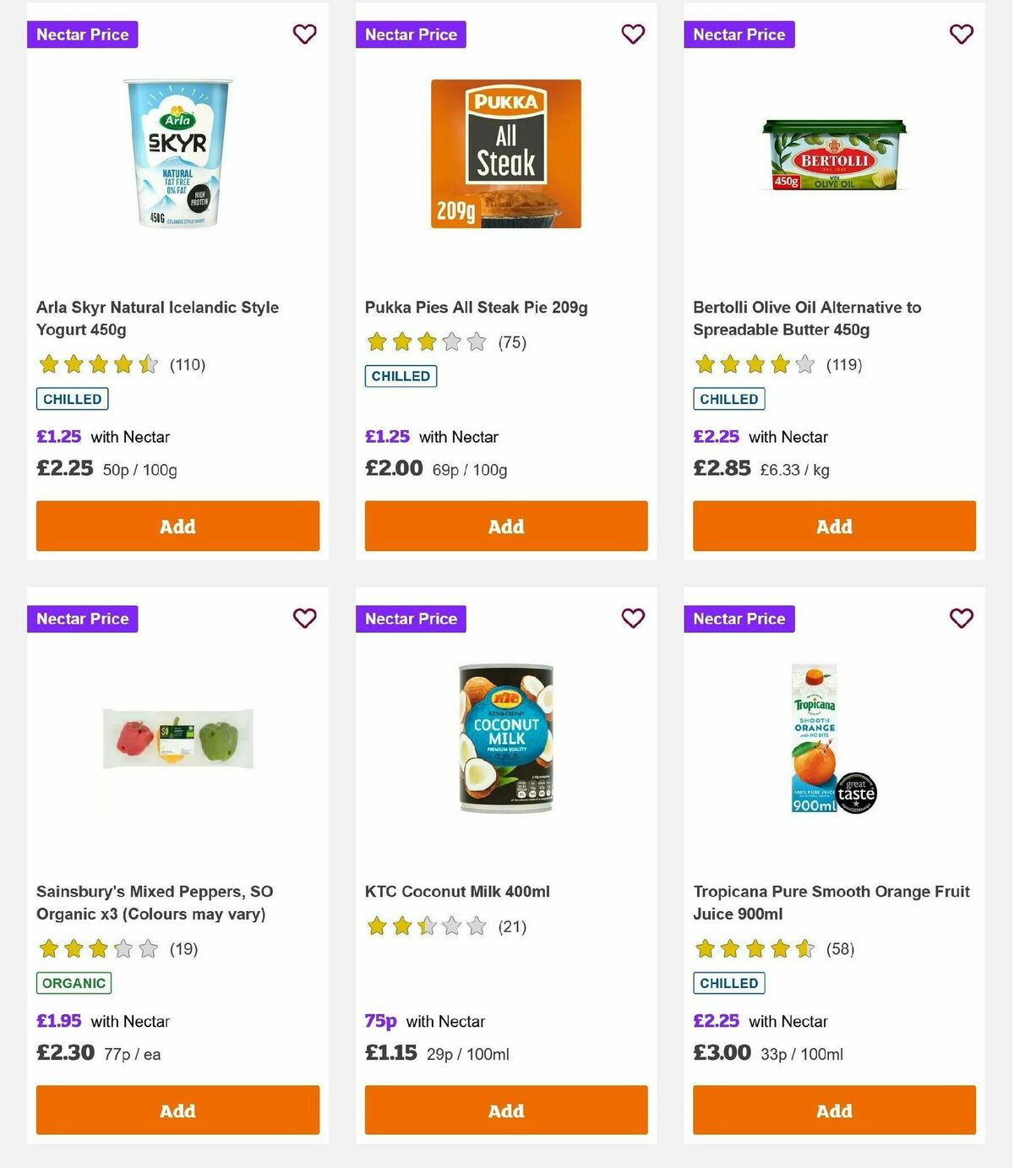The image size is (1014, 1168).
Task: Add Tropicana Smooth Orange juice to basket
Action: (833, 1111)
